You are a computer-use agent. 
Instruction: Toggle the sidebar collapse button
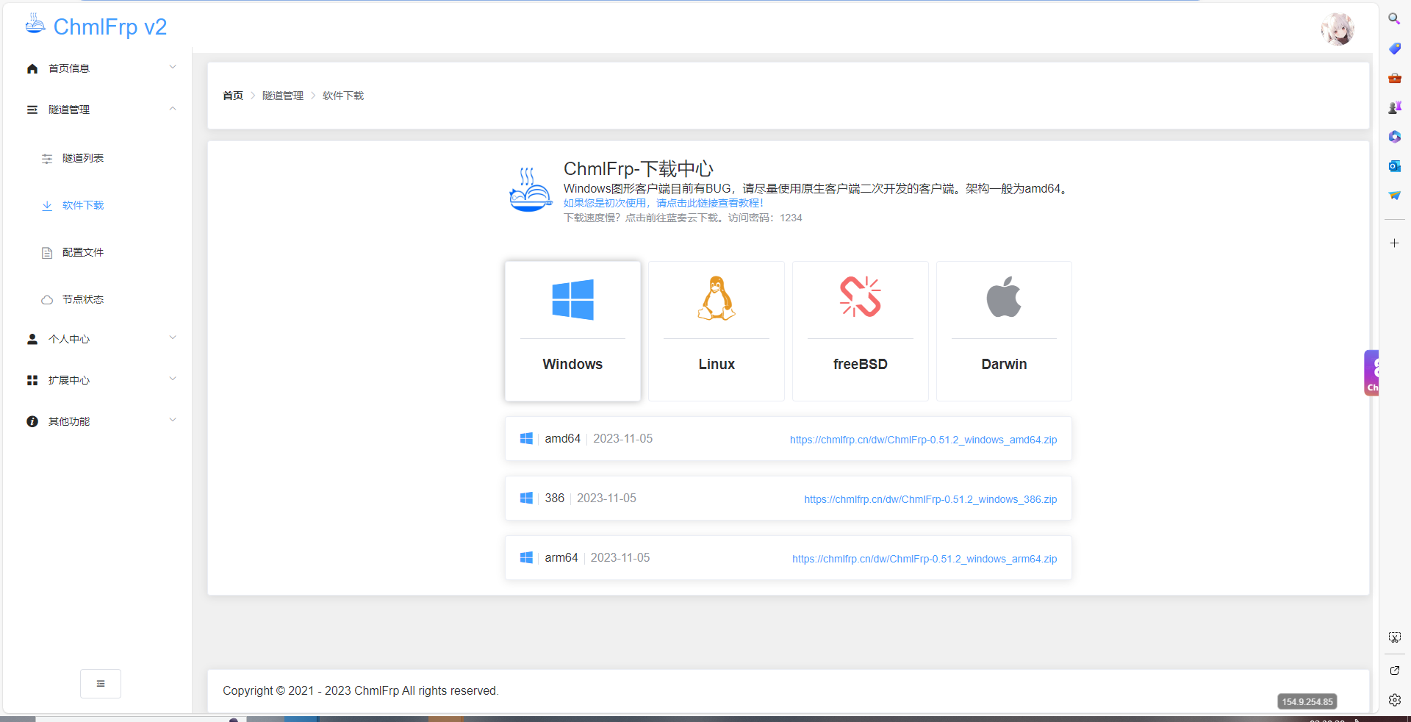tap(101, 684)
